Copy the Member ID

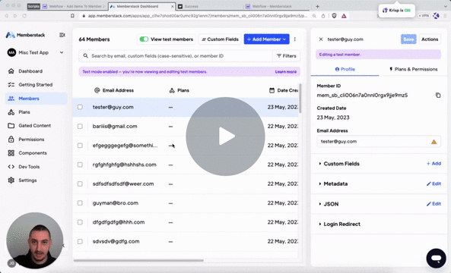pos(438,96)
